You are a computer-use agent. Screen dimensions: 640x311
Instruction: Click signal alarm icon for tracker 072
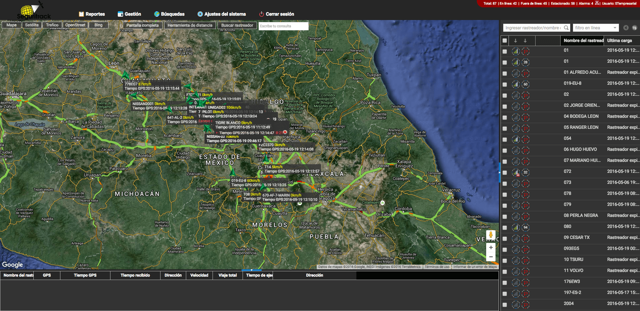click(x=516, y=173)
